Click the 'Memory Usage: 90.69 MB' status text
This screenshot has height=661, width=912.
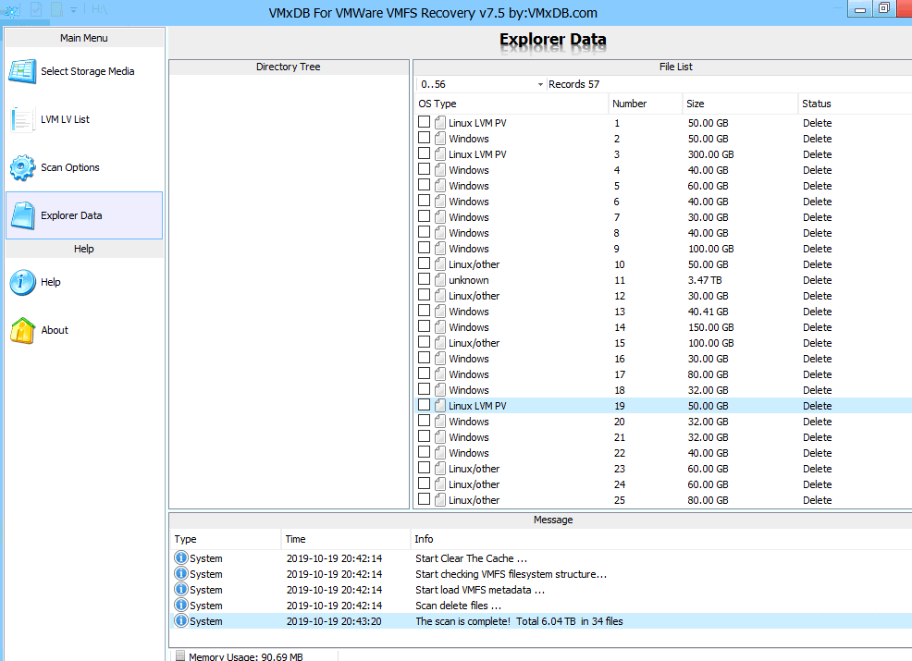(x=245, y=656)
